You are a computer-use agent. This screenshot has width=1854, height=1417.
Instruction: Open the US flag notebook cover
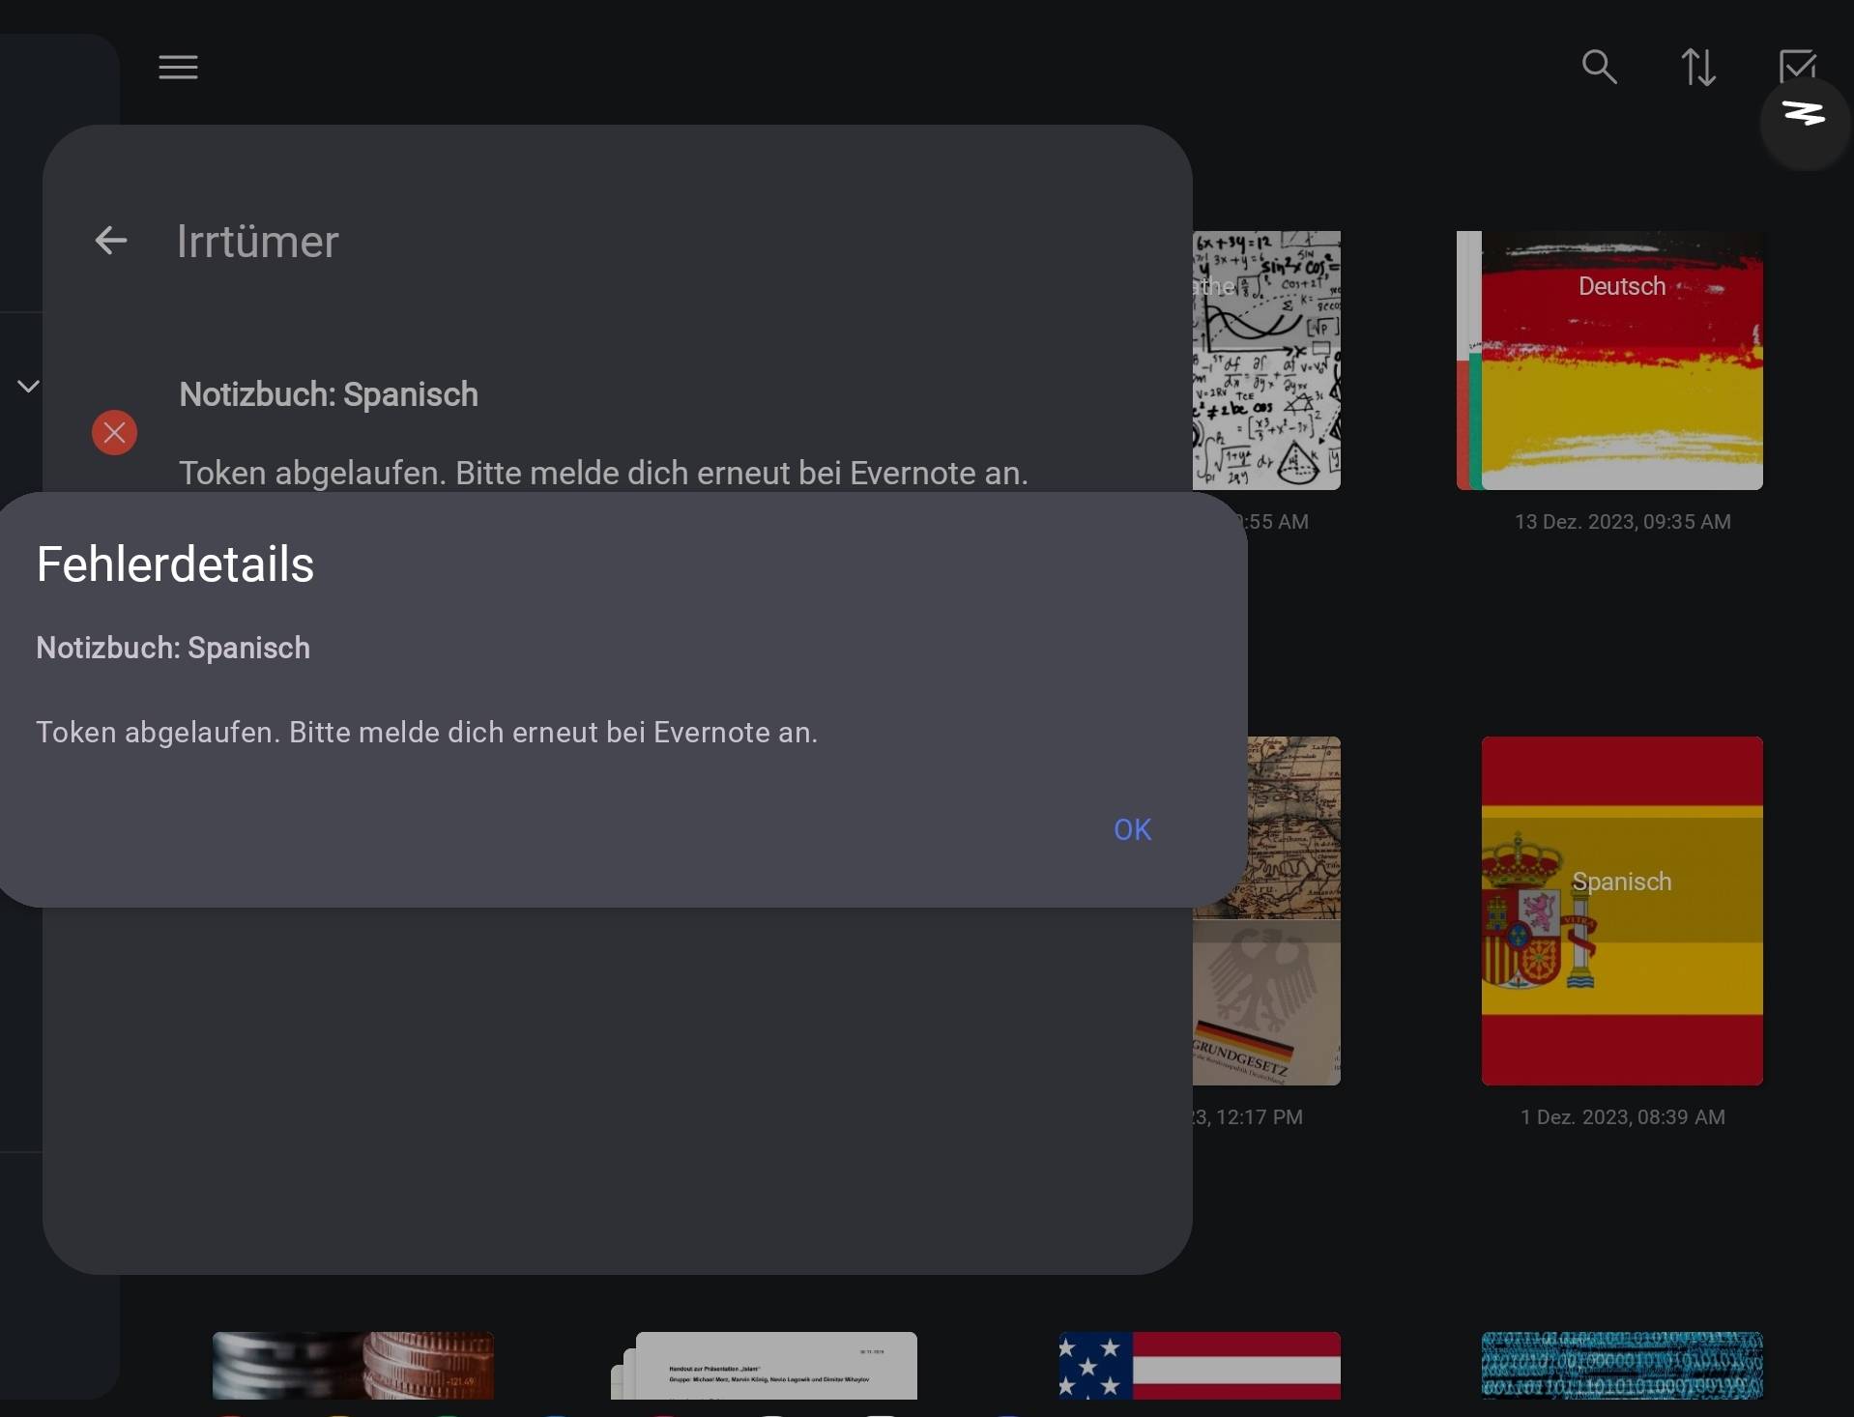(1199, 1365)
